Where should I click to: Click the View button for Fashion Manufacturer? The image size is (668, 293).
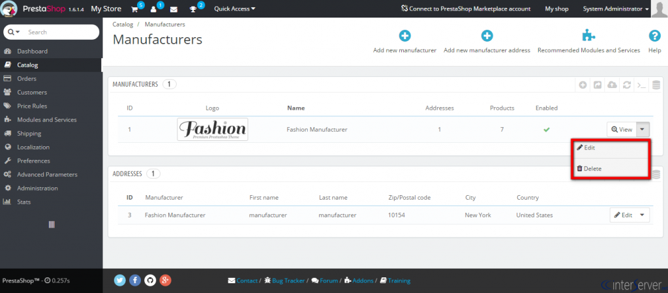point(622,129)
